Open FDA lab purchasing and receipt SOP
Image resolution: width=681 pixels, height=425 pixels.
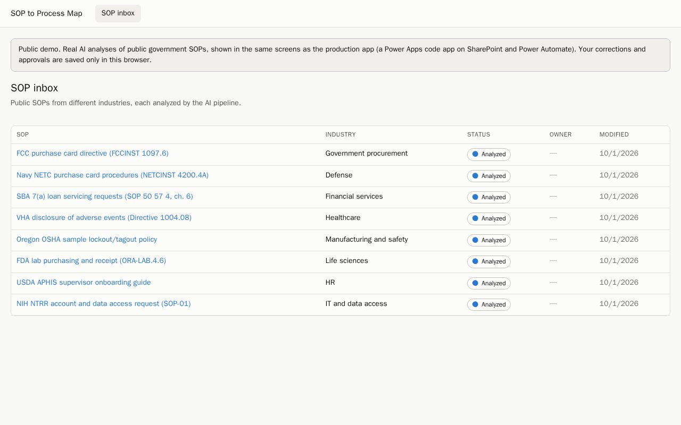click(x=91, y=261)
